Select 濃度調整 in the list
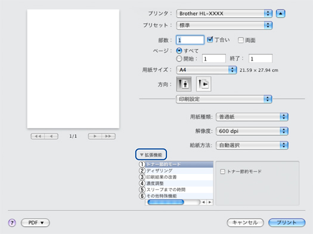Viewport: 313px width, 234px height. click(x=179, y=184)
